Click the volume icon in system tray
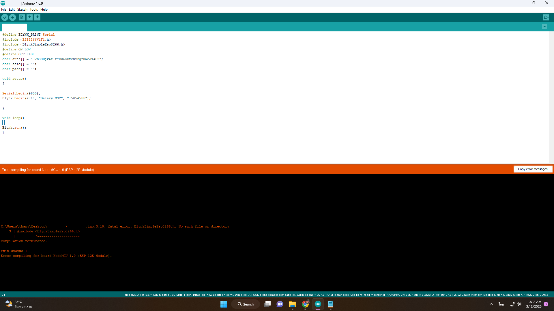This screenshot has width=554, height=311. (519, 304)
